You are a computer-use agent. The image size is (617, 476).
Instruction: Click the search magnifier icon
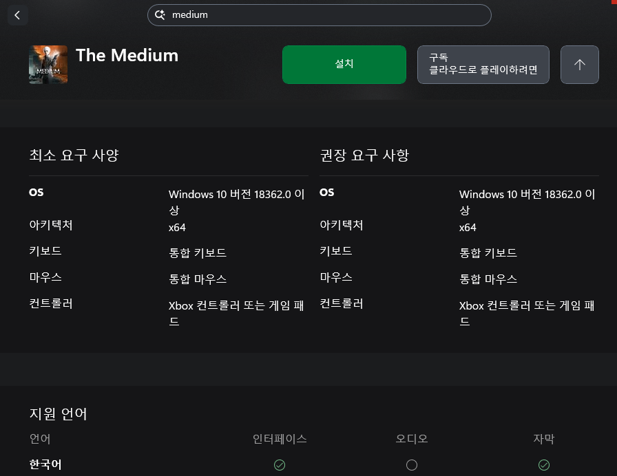click(160, 14)
